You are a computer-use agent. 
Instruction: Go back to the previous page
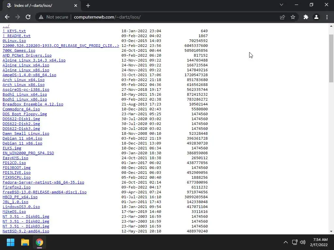pyautogui.click(x=7, y=17)
